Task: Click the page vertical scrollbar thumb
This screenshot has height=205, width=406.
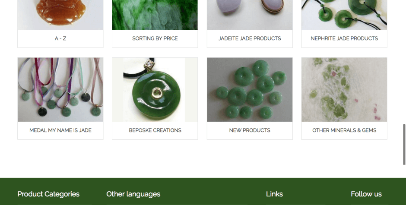Action: (x=404, y=145)
